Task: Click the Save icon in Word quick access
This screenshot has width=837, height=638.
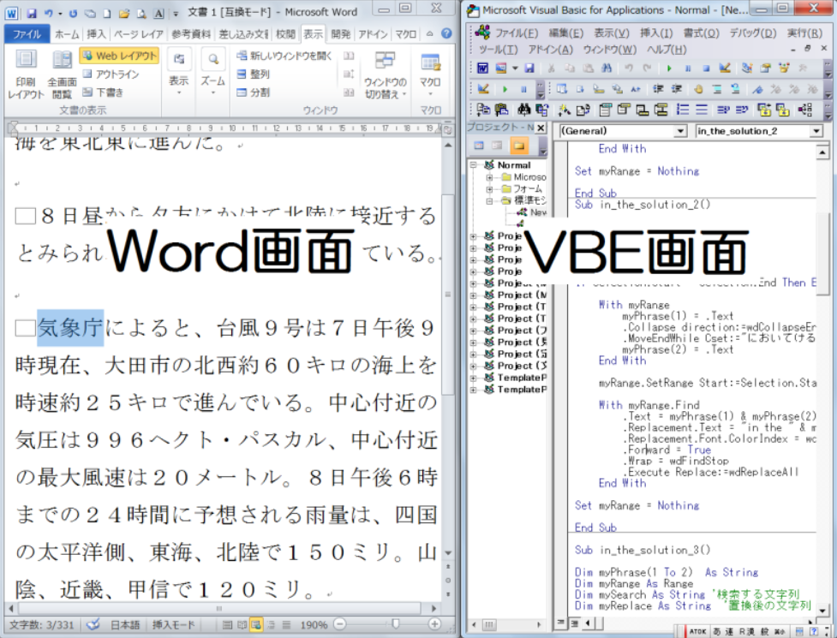Action: 32,14
